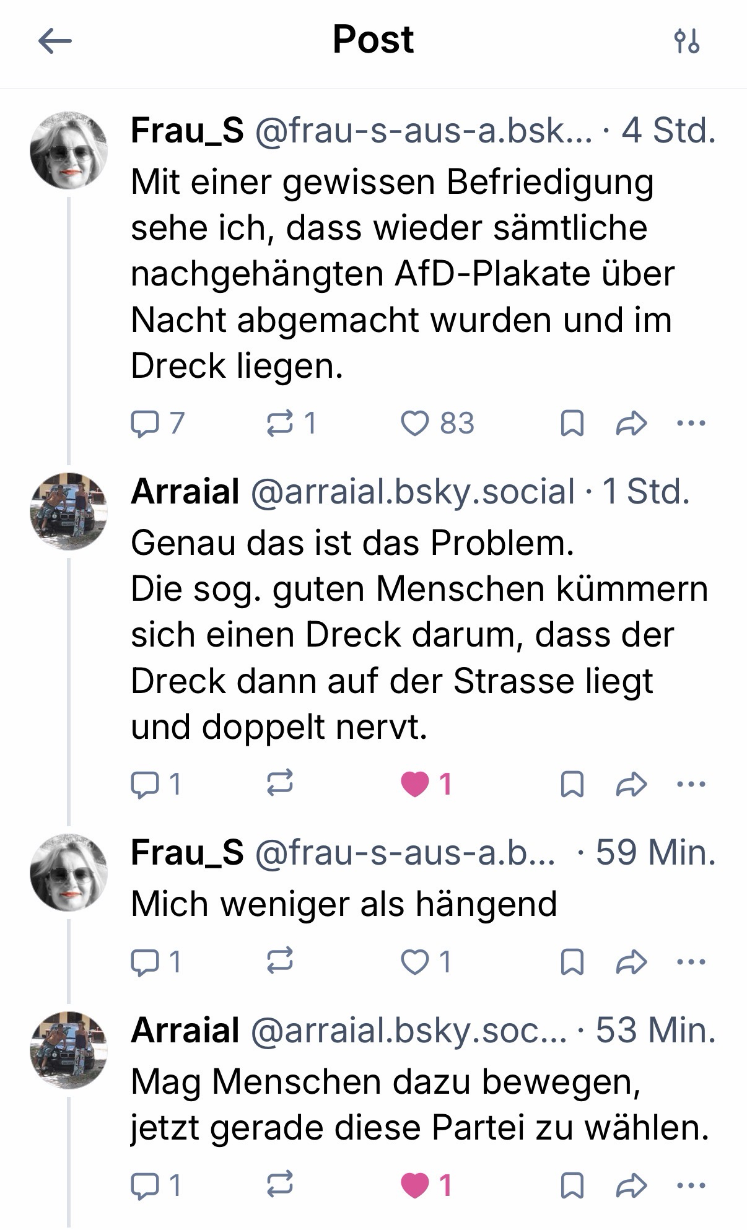Like the 'Mich weniger als hängend' reply
The image size is (747, 1230).
pyautogui.click(x=415, y=962)
